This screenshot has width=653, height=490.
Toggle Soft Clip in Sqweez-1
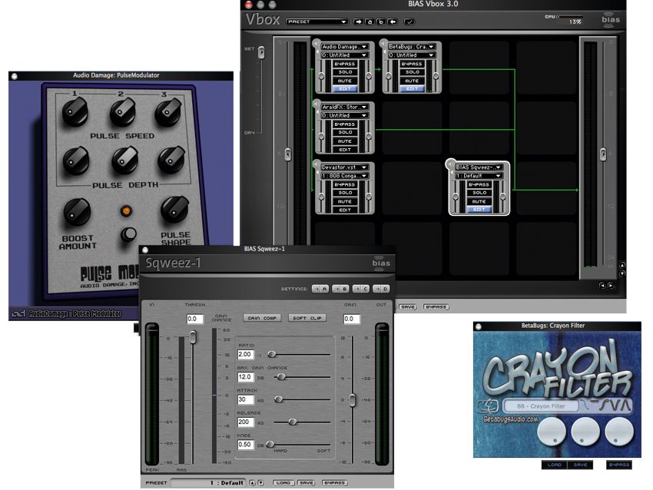click(x=307, y=318)
